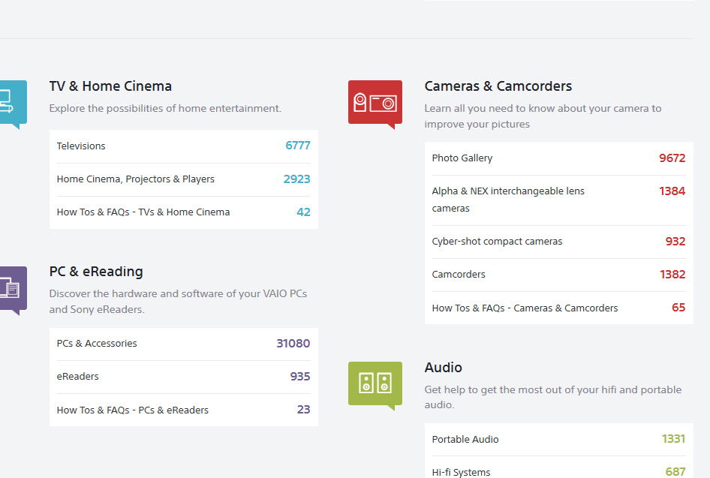Select the PCs & Accessories board

click(x=97, y=344)
